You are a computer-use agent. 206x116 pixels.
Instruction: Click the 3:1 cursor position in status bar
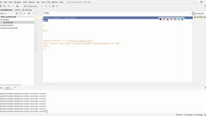click(193, 115)
